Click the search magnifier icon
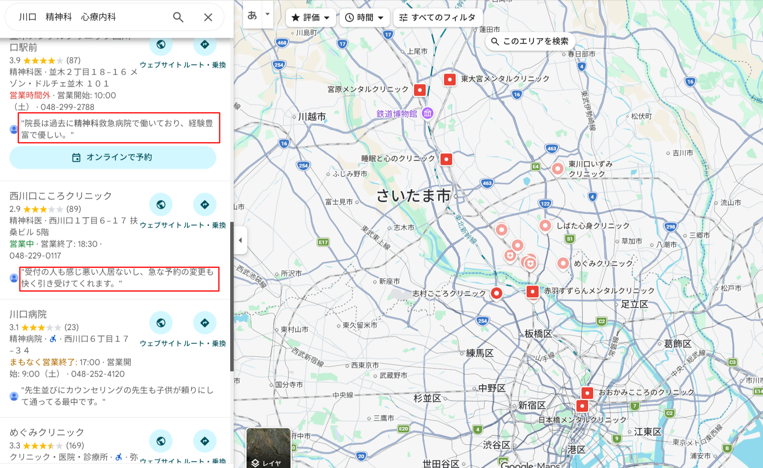Image resolution: width=763 pixels, height=468 pixels. tap(178, 17)
